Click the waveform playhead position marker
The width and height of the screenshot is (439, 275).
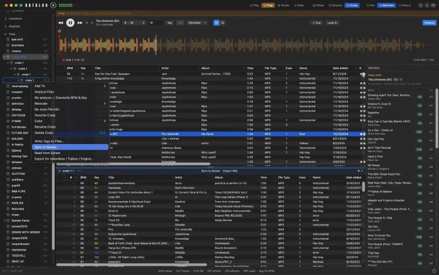click(156, 44)
